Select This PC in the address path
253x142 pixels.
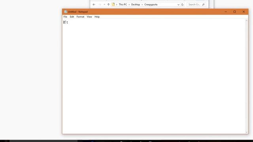[123, 4]
